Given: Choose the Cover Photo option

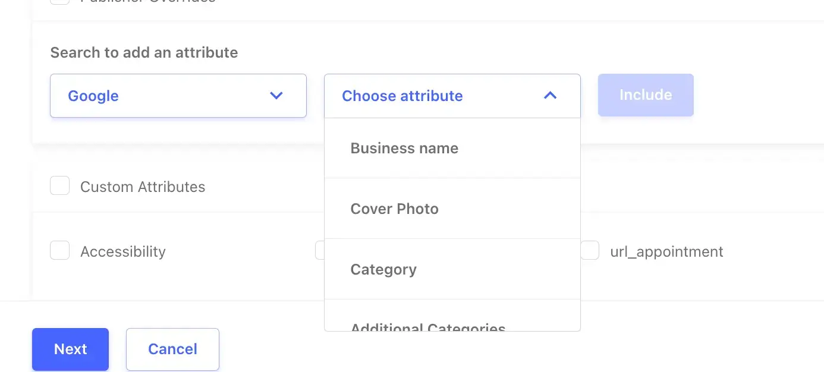Looking at the screenshot, I should pyautogui.click(x=395, y=209).
